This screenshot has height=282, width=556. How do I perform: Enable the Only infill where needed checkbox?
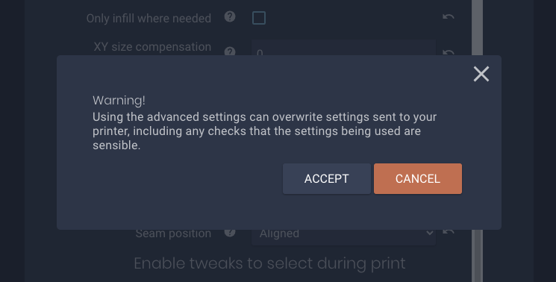click(259, 18)
